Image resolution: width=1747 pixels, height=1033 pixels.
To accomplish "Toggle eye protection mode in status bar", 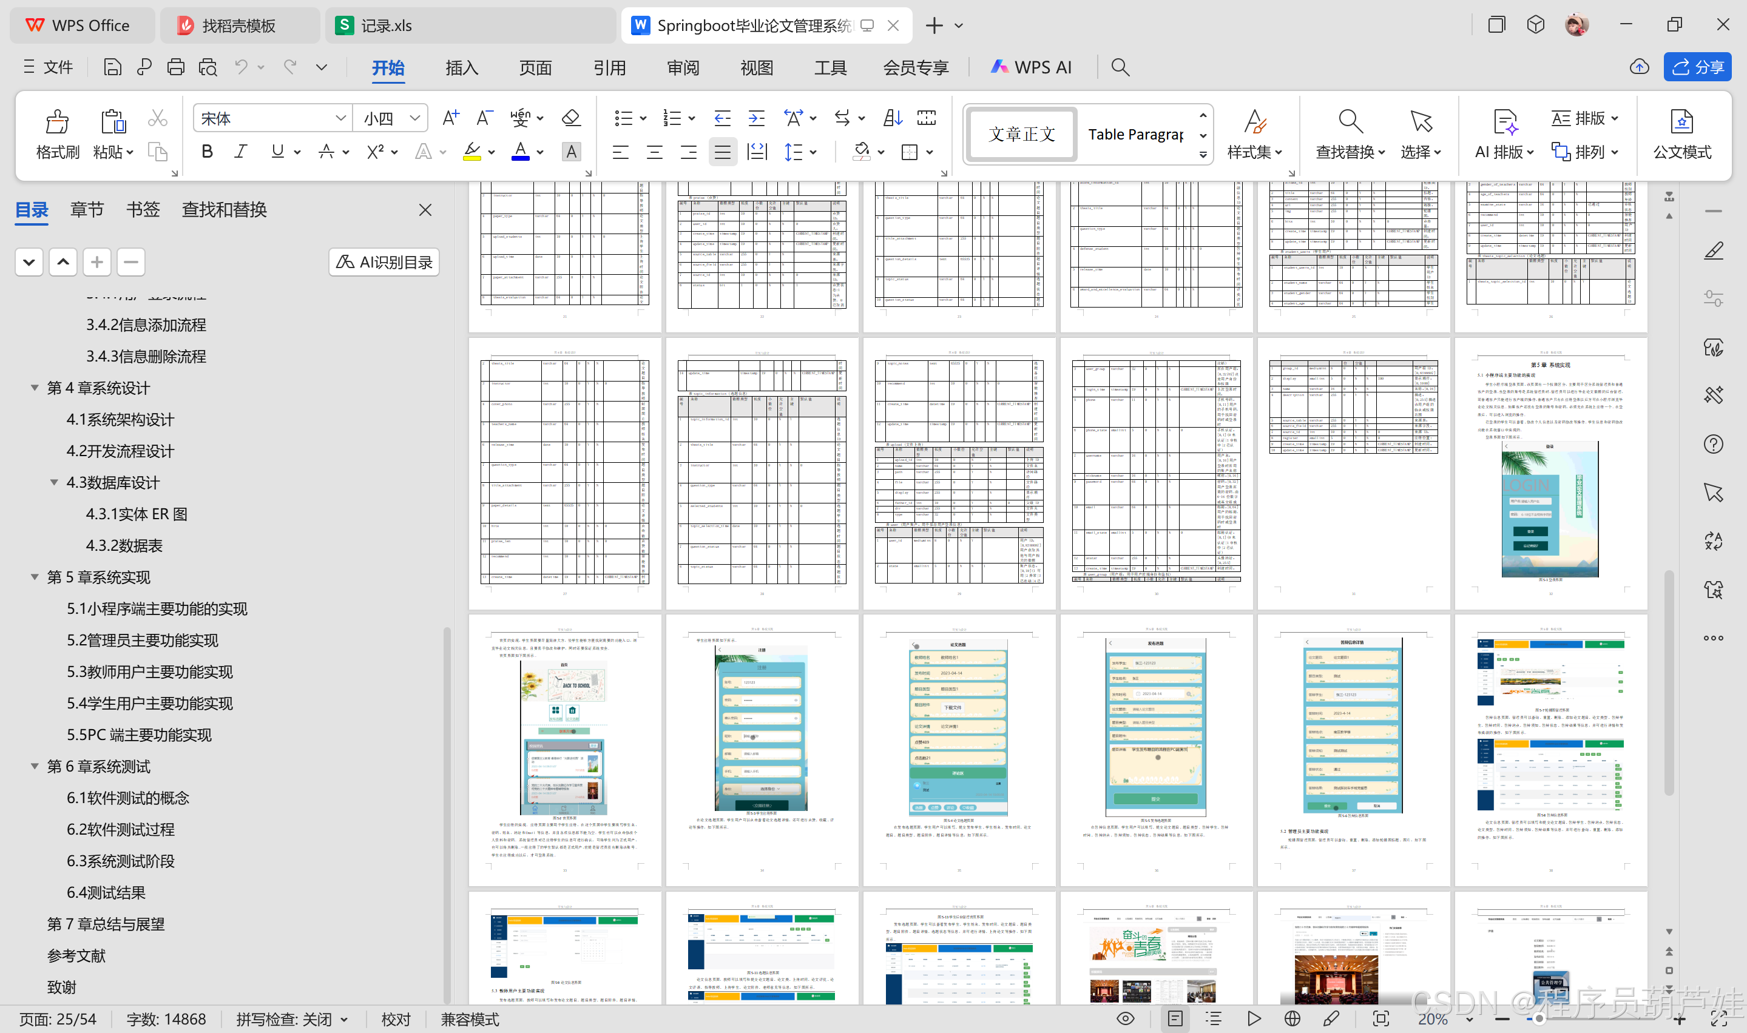I will 1125,1018.
